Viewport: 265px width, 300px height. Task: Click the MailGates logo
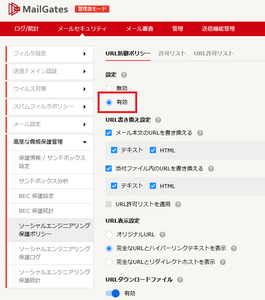38,9
